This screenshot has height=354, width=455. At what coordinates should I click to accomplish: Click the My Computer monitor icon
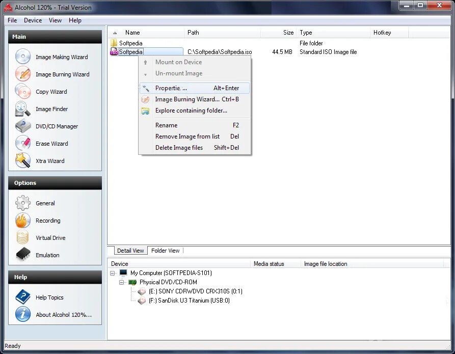(x=123, y=273)
